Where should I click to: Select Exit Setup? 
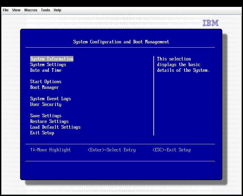click(x=42, y=133)
